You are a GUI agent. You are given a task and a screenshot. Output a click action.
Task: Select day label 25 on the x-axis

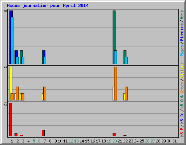pyautogui.click(x=142, y=141)
